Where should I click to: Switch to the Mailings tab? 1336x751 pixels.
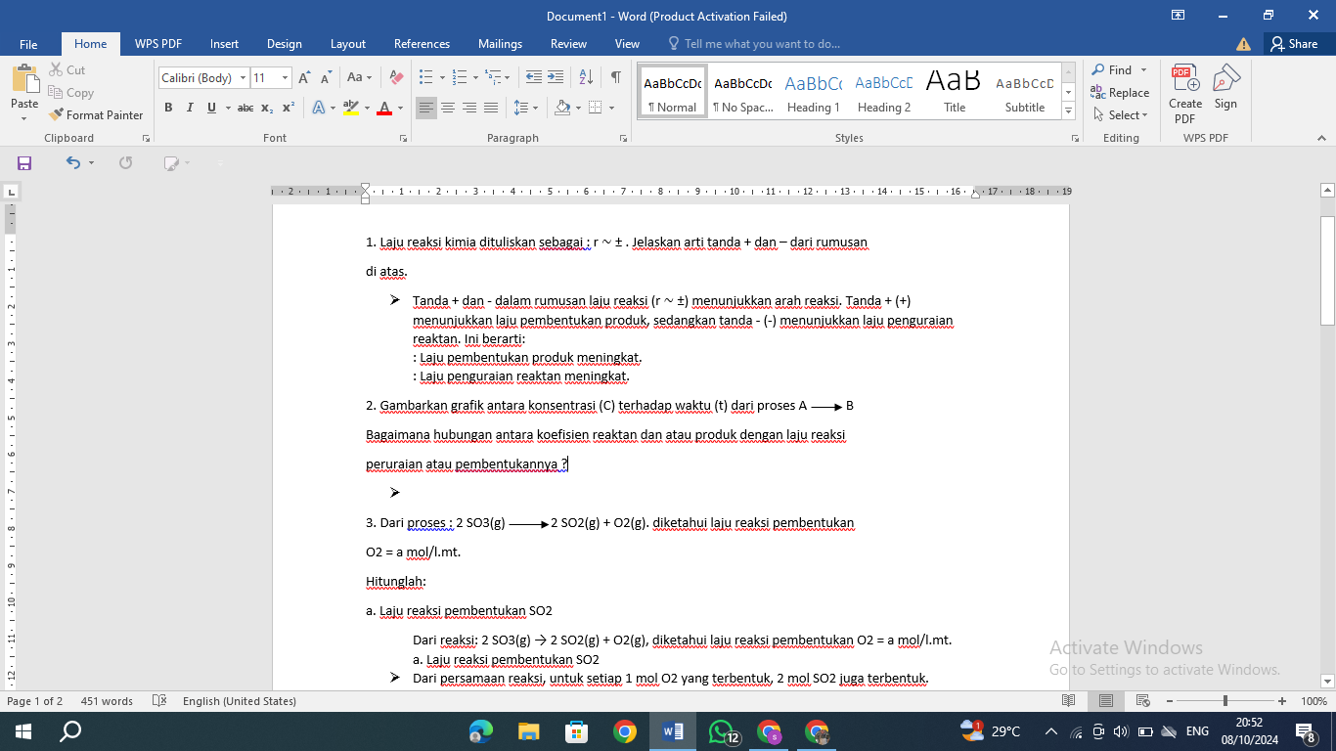(501, 44)
